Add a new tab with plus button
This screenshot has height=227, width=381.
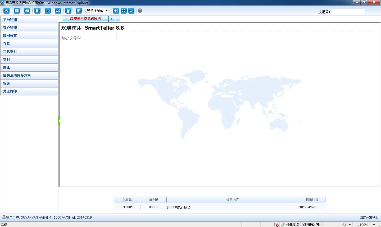(x=112, y=19)
